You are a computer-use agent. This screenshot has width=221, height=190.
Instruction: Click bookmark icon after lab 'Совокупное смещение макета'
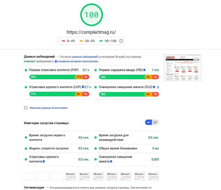click(111, 161)
